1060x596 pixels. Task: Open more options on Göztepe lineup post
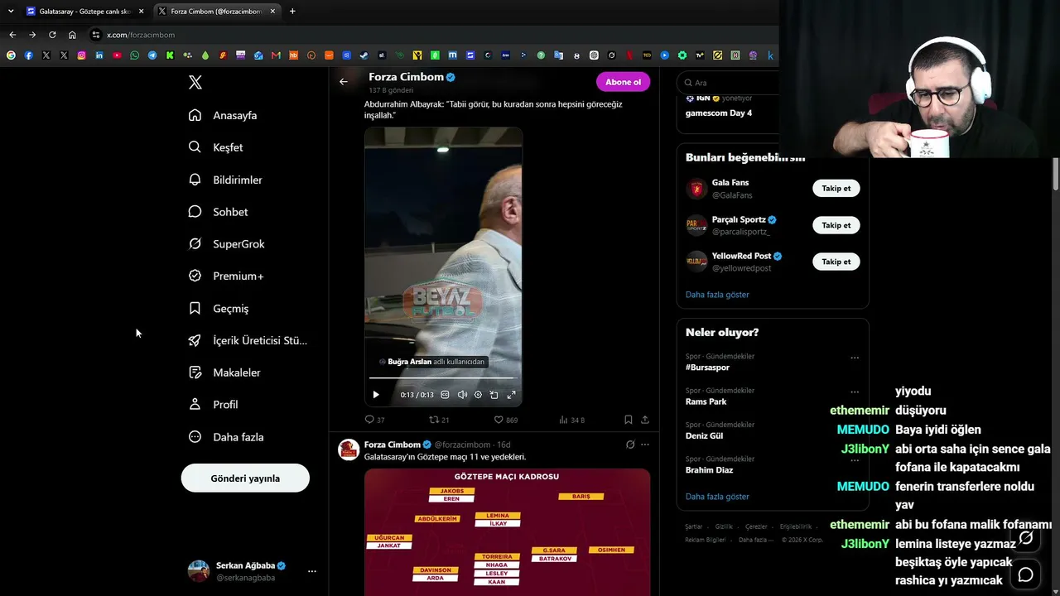click(x=645, y=445)
